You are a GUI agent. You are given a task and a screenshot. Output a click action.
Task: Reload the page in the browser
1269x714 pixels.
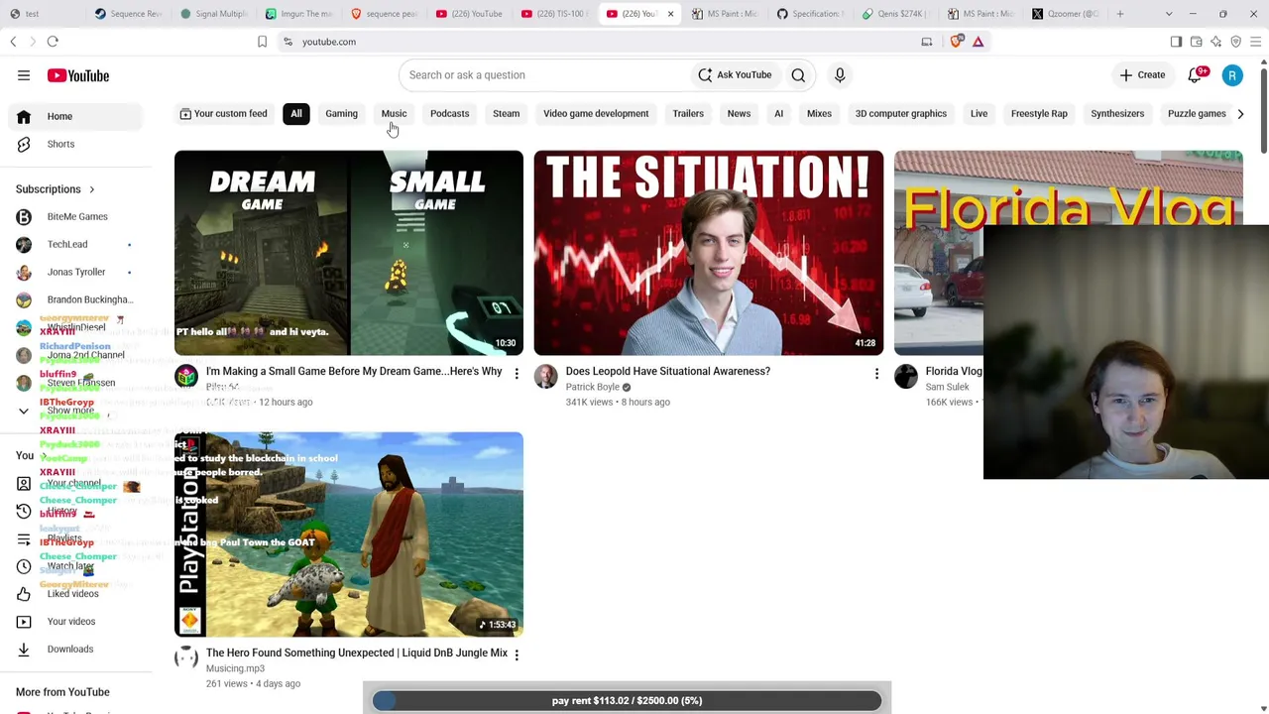53,42
